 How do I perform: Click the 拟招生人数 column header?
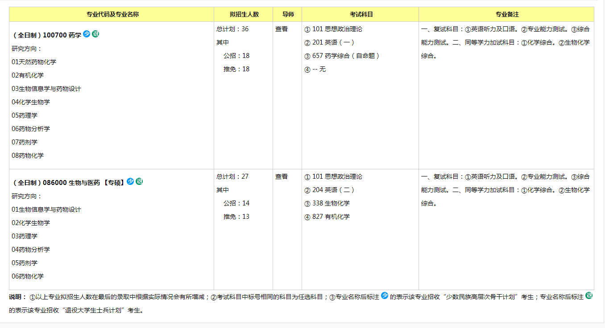coord(244,14)
